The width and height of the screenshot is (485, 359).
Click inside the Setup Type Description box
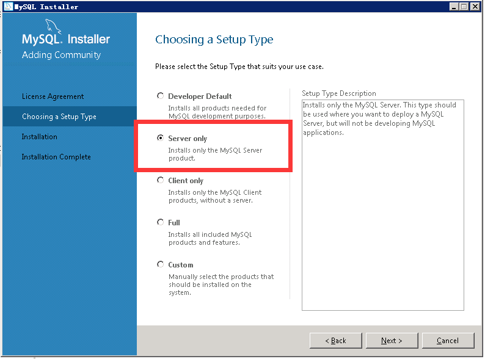click(x=382, y=205)
